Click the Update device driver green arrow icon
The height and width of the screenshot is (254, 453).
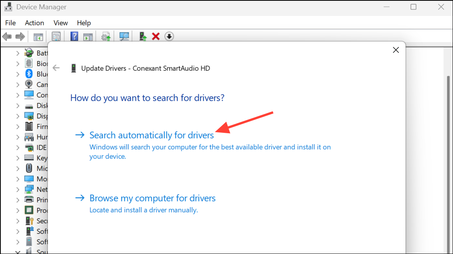pos(143,37)
